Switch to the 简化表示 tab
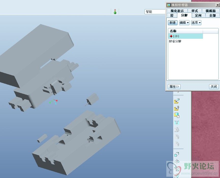Viewport: 220px width, 178px height. coord(177,11)
